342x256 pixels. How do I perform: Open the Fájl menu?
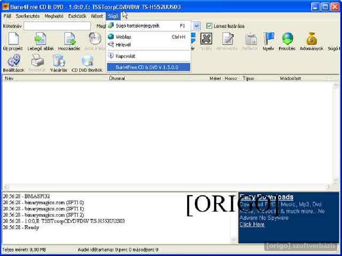point(7,16)
